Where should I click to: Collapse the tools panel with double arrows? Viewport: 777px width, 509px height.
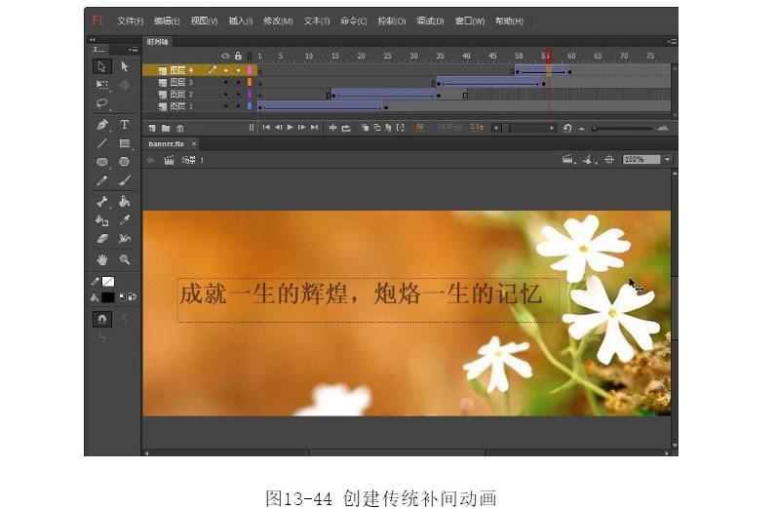pyautogui.click(x=93, y=41)
